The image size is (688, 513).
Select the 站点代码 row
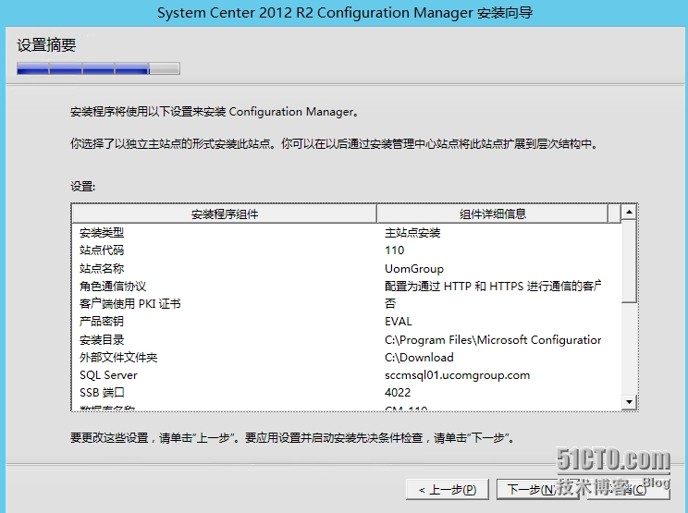(347, 250)
